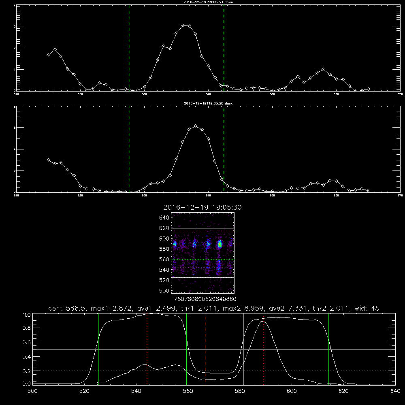Click the white solid line near 525 in the spectral image

202,278
